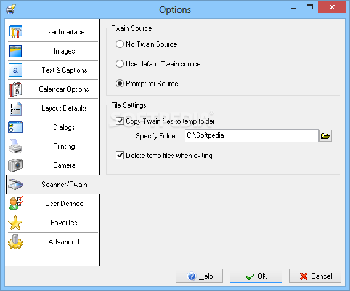
Task: Select the Camera icon in sidebar
Action: click(15, 165)
